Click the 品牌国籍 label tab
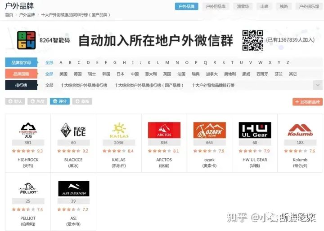Screen dimensions: 324x231 tap(21, 74)
